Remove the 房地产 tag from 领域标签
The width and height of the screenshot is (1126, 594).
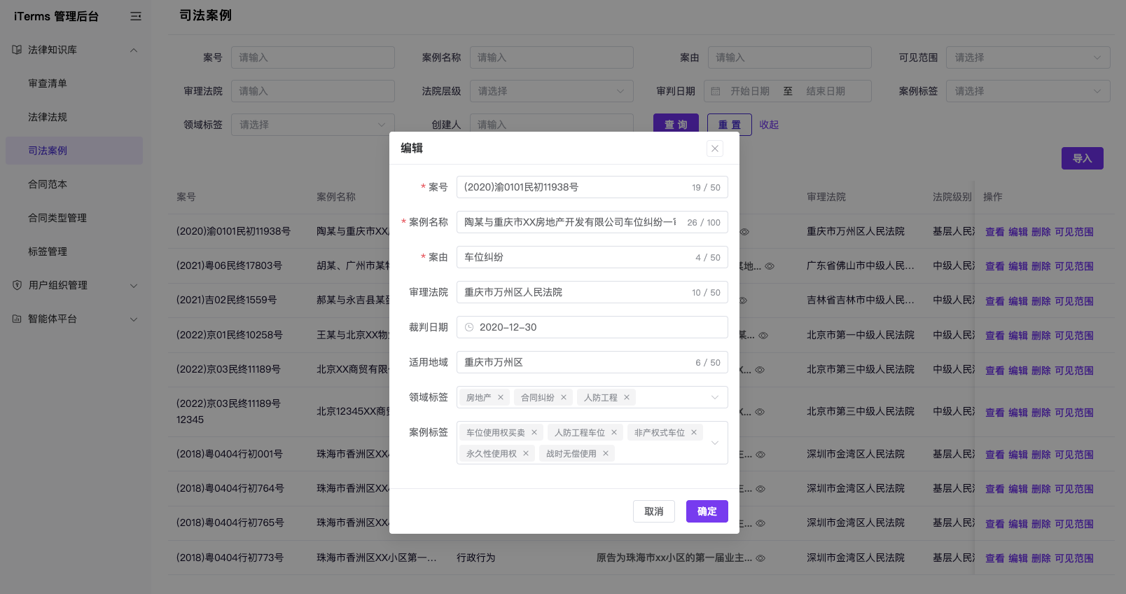[x=501, y=397]
